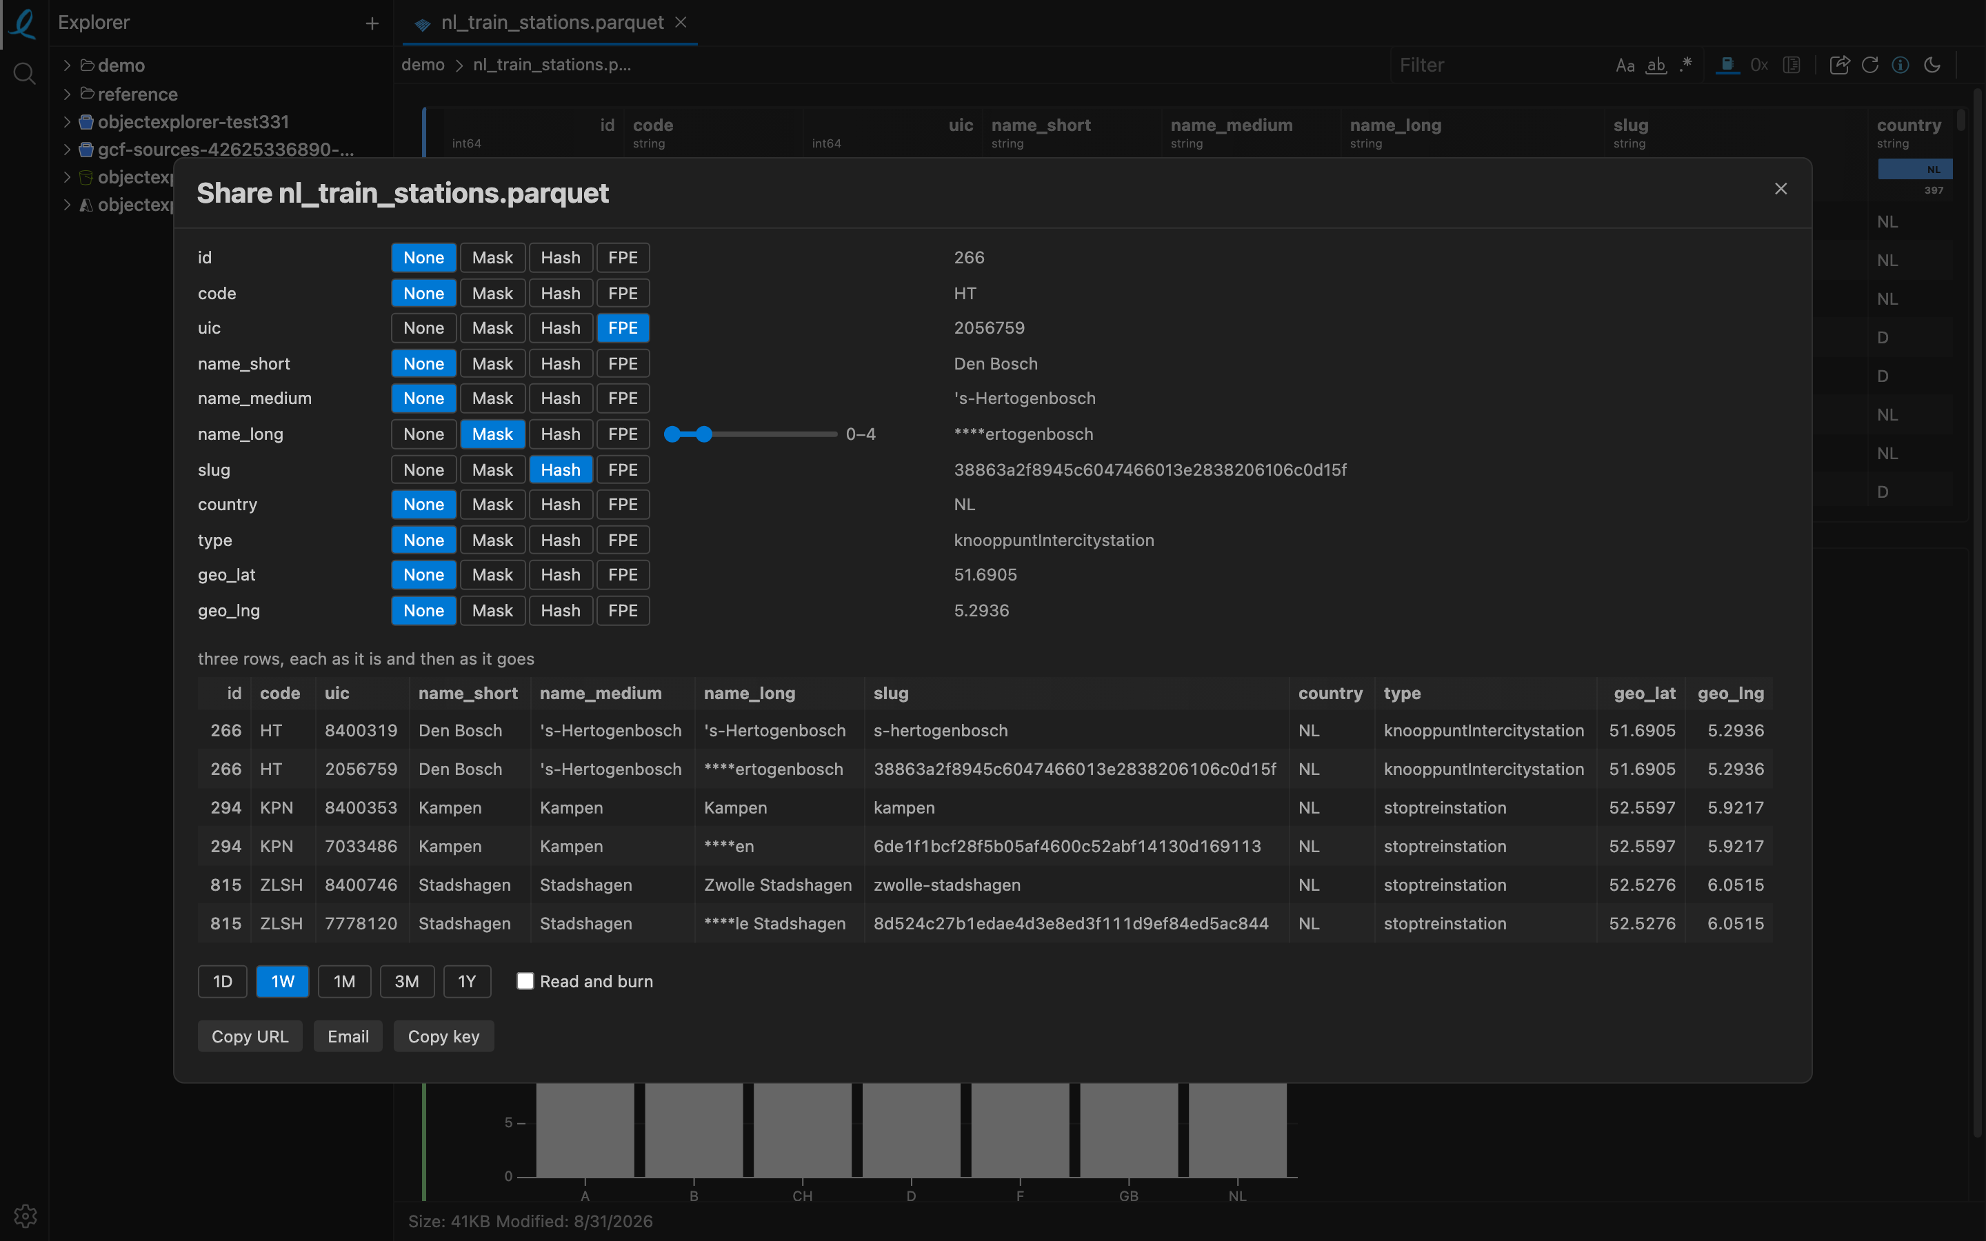
Task: Click the Copy URL button
Action: 250,1037
